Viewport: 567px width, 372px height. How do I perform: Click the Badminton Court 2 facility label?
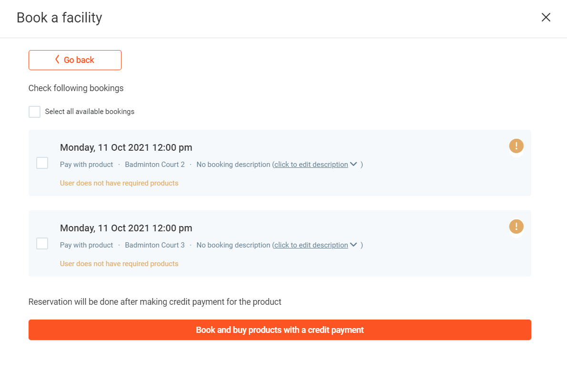155,165
